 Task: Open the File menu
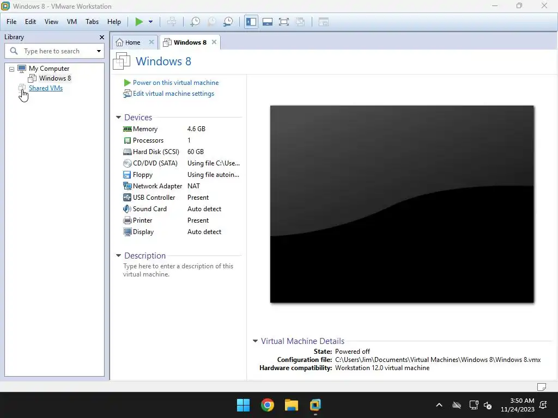[x=11, y=22]
